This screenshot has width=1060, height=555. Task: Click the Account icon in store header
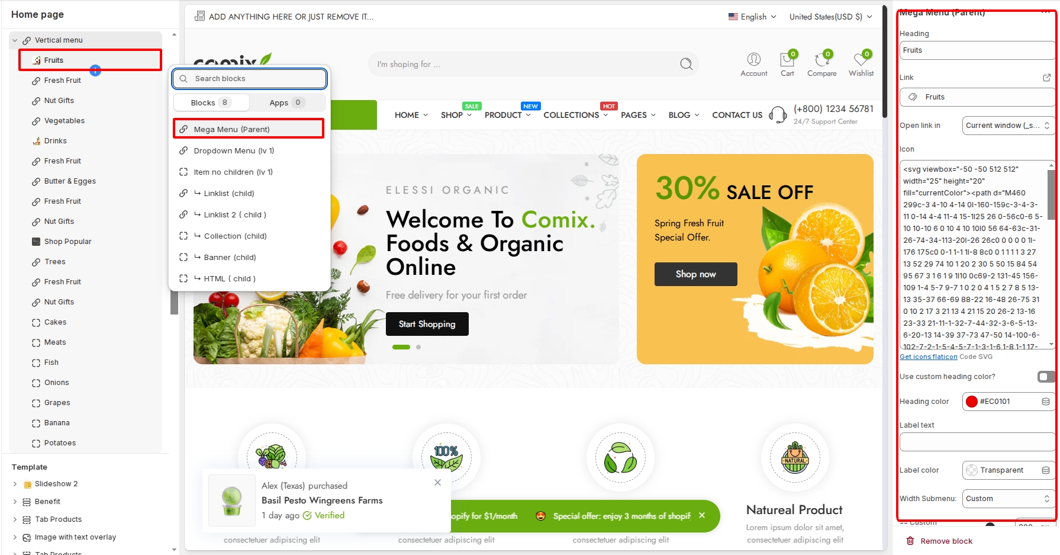[753, 59]
